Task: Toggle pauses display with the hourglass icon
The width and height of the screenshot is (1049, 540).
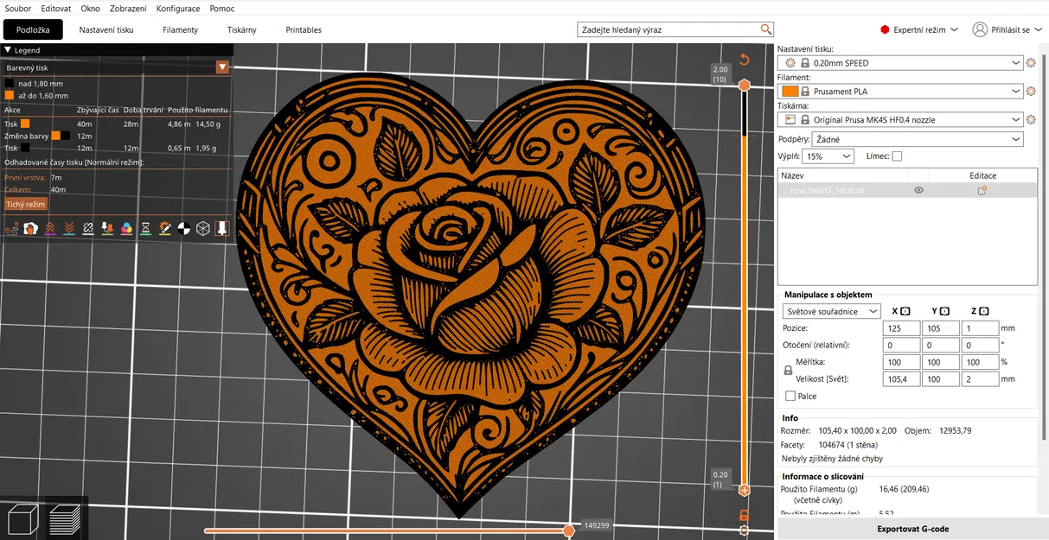Action: tap(145, 228)
